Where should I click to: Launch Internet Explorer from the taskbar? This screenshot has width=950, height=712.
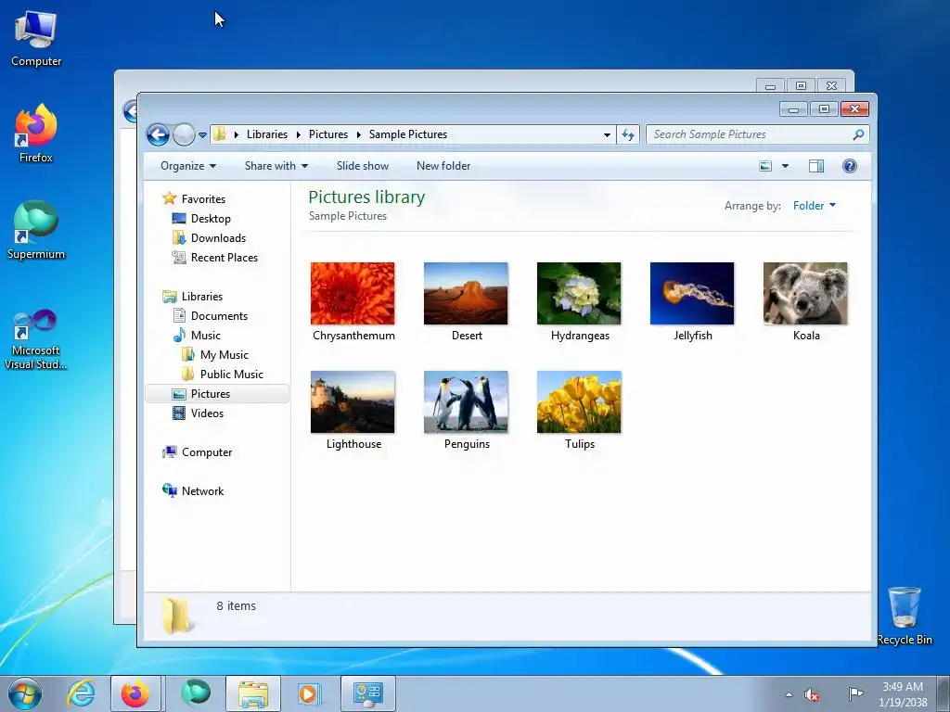[x=81, y=693]
